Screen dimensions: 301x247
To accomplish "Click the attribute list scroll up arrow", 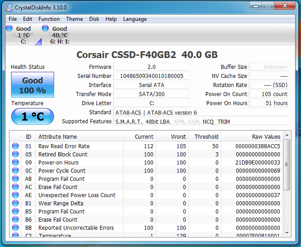I will click(x=287, y=135).
